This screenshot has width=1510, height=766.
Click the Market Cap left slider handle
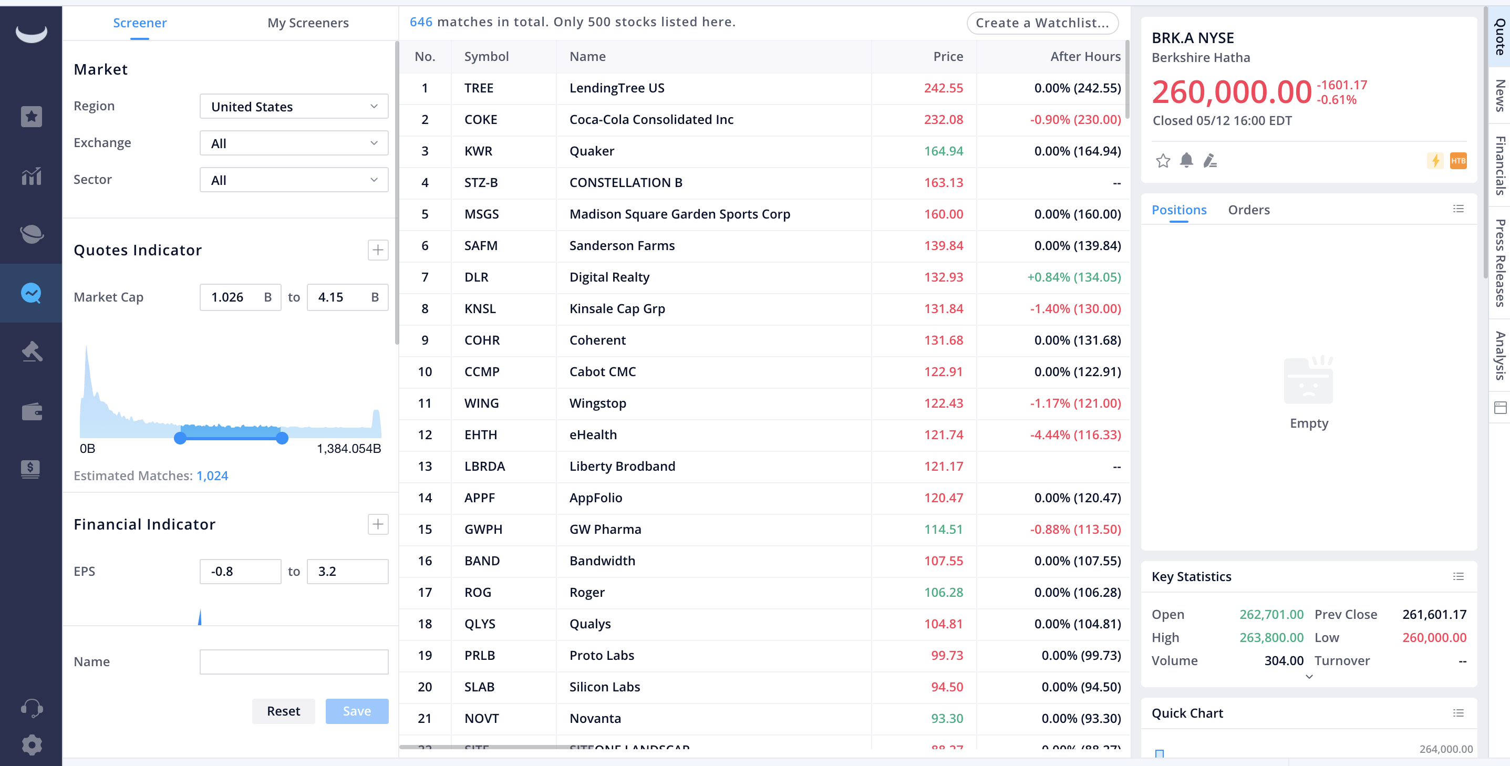click(180, 437)
